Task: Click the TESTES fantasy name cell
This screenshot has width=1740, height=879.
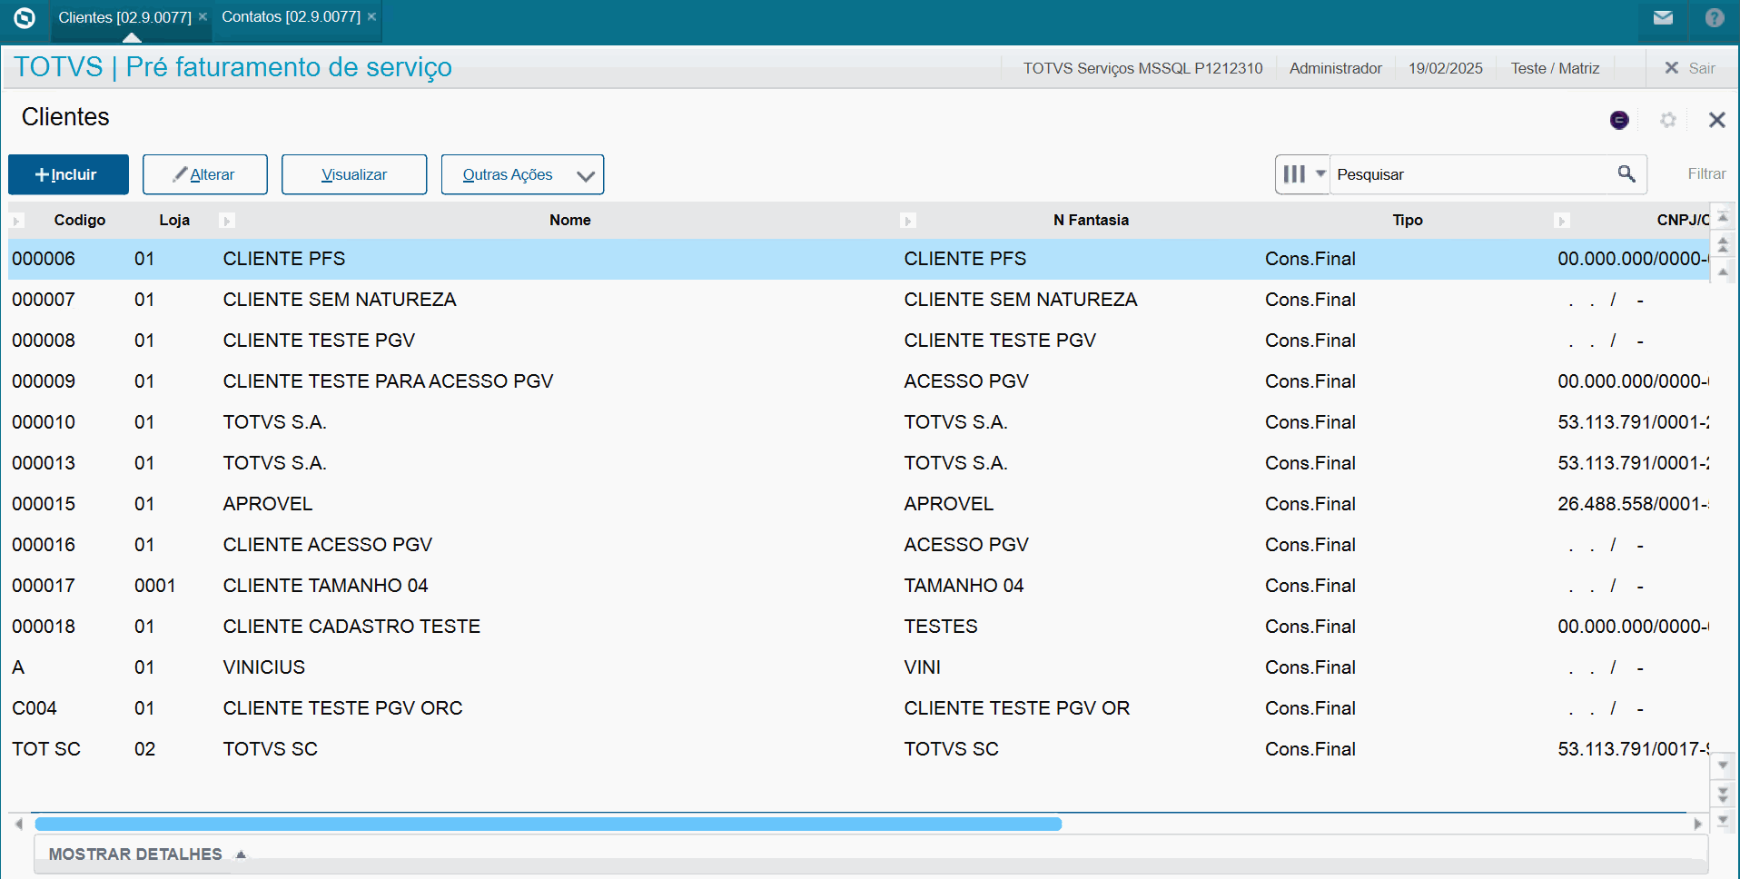Action: [941, 627]
